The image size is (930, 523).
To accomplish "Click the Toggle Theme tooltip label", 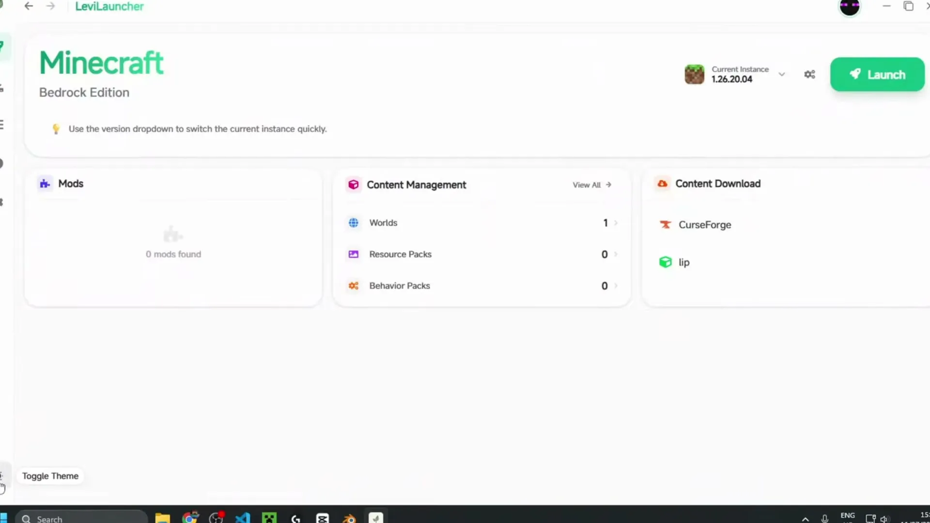I will coord(50,476).
